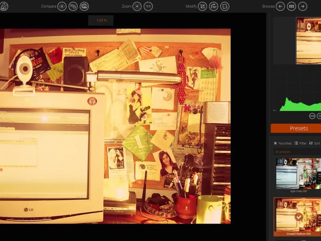Toggle the Compare eye preview icon
The image size is (321, 241).
(62, 6)
